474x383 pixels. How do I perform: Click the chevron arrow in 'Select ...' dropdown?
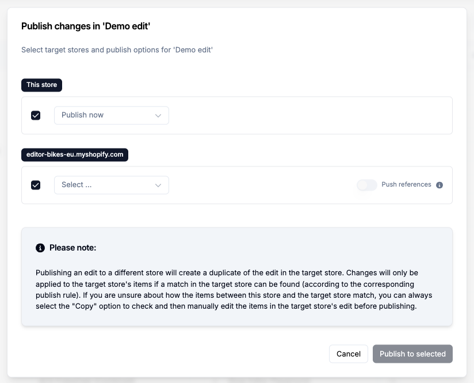[158, 185]
